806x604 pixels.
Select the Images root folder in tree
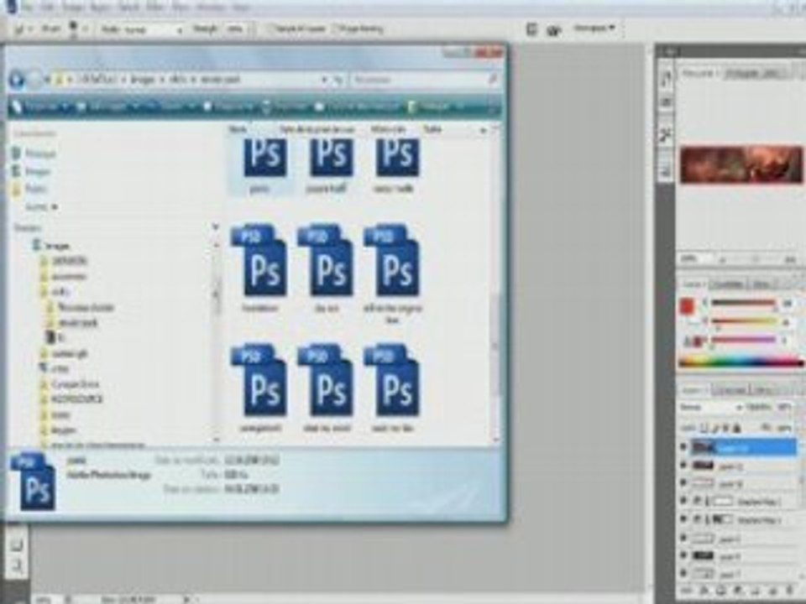click(x=51, y=246)
